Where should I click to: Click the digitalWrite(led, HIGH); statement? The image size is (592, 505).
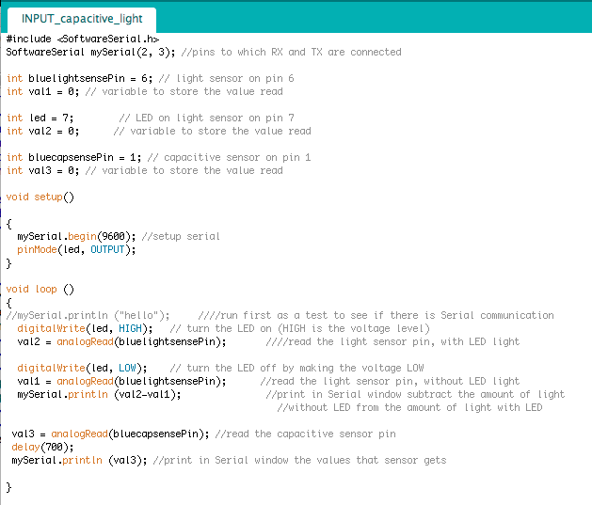(85, 328)
